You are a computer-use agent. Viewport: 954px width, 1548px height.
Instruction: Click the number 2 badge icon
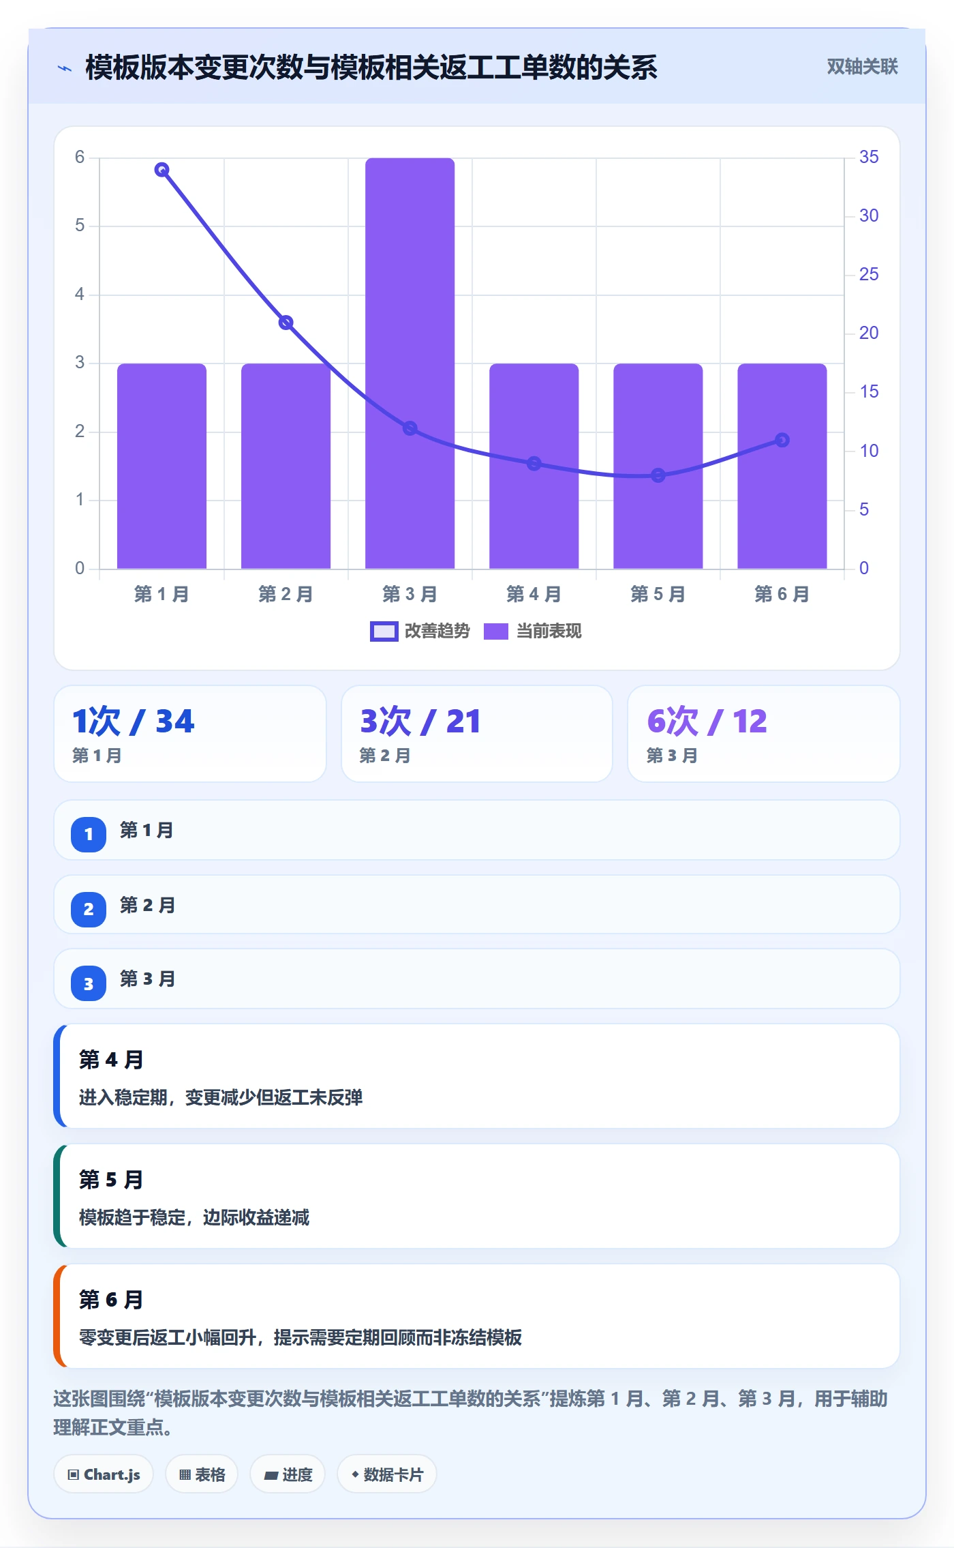coord(89,910)
